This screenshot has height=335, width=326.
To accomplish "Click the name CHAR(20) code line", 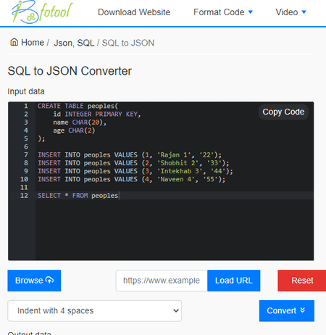I will tap(80, 123).
